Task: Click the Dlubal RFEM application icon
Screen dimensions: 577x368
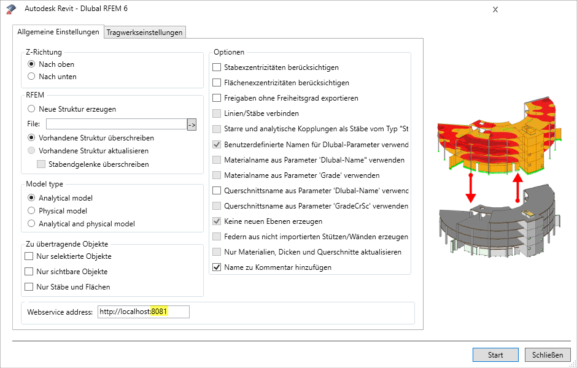Action: click(x=10, y=9)
